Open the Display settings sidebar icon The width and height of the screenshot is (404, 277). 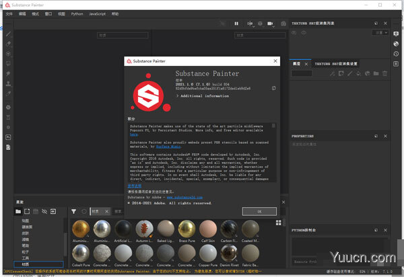point(396,34)
